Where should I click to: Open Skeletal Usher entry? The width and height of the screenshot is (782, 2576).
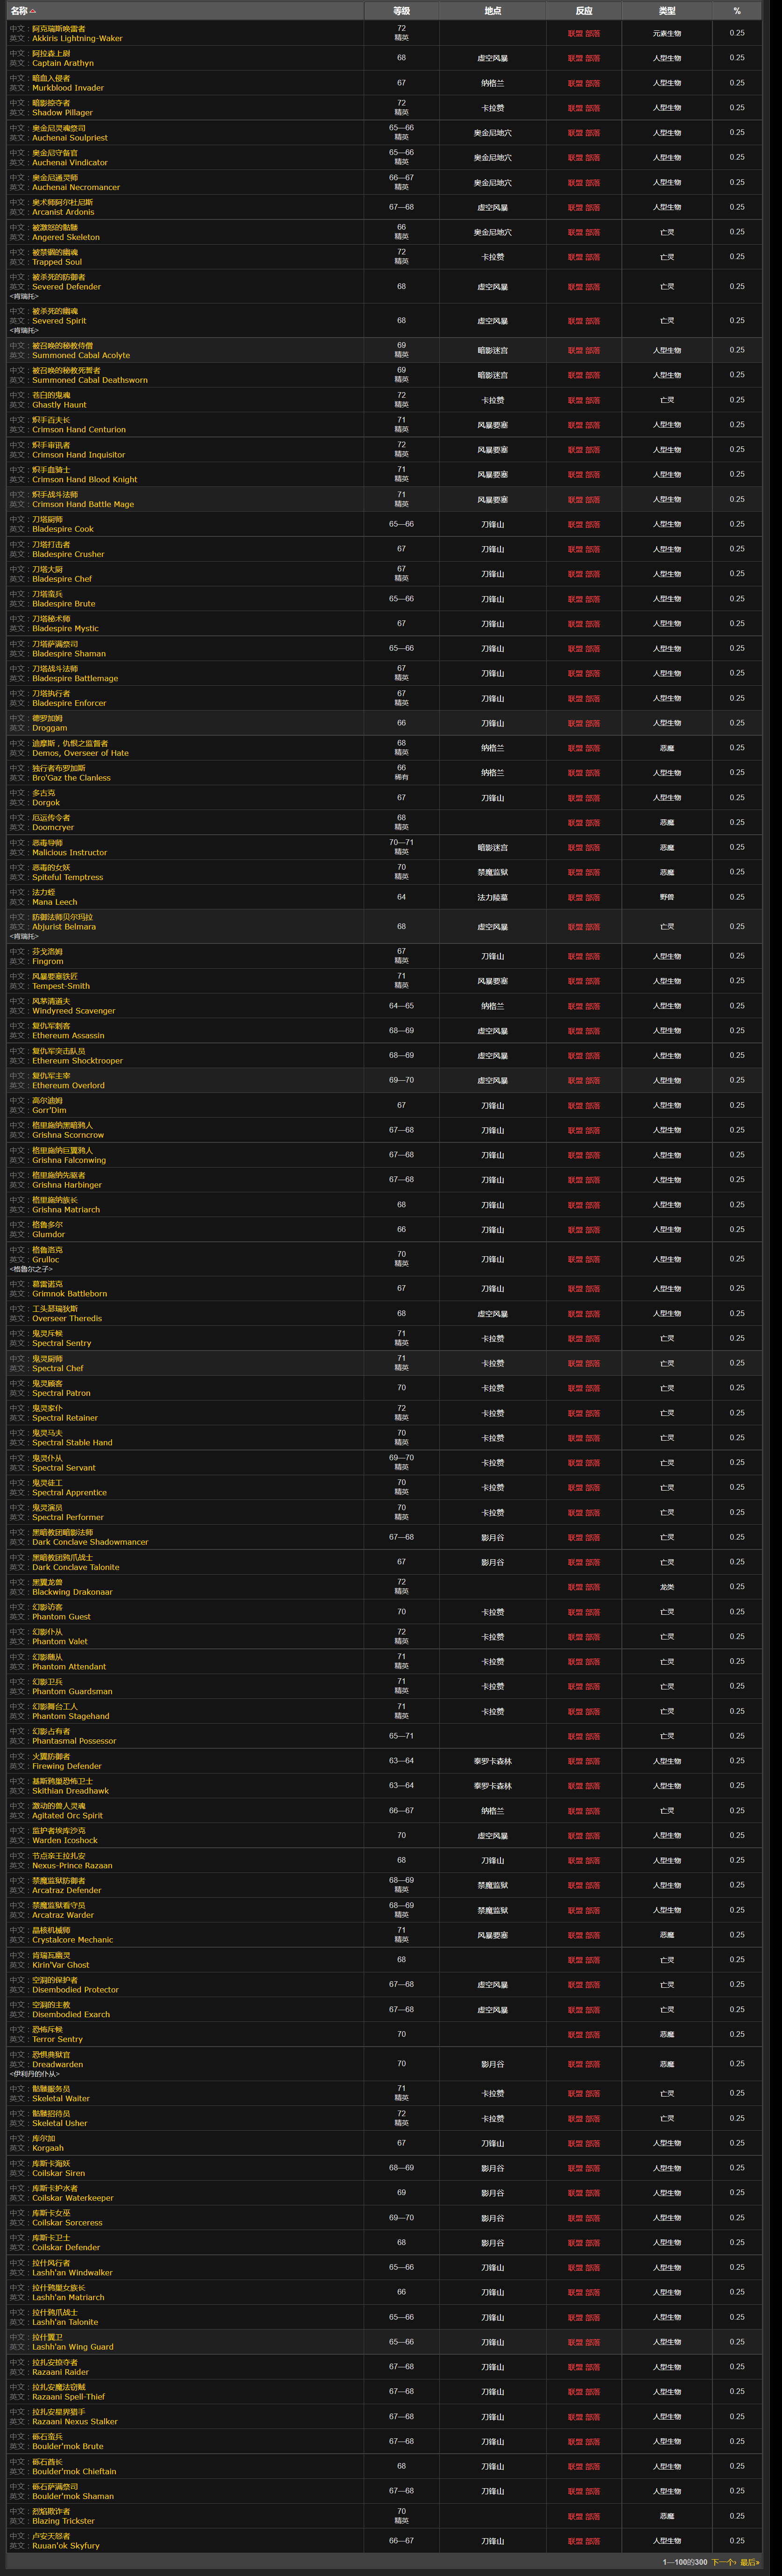tap(60, 2123)
